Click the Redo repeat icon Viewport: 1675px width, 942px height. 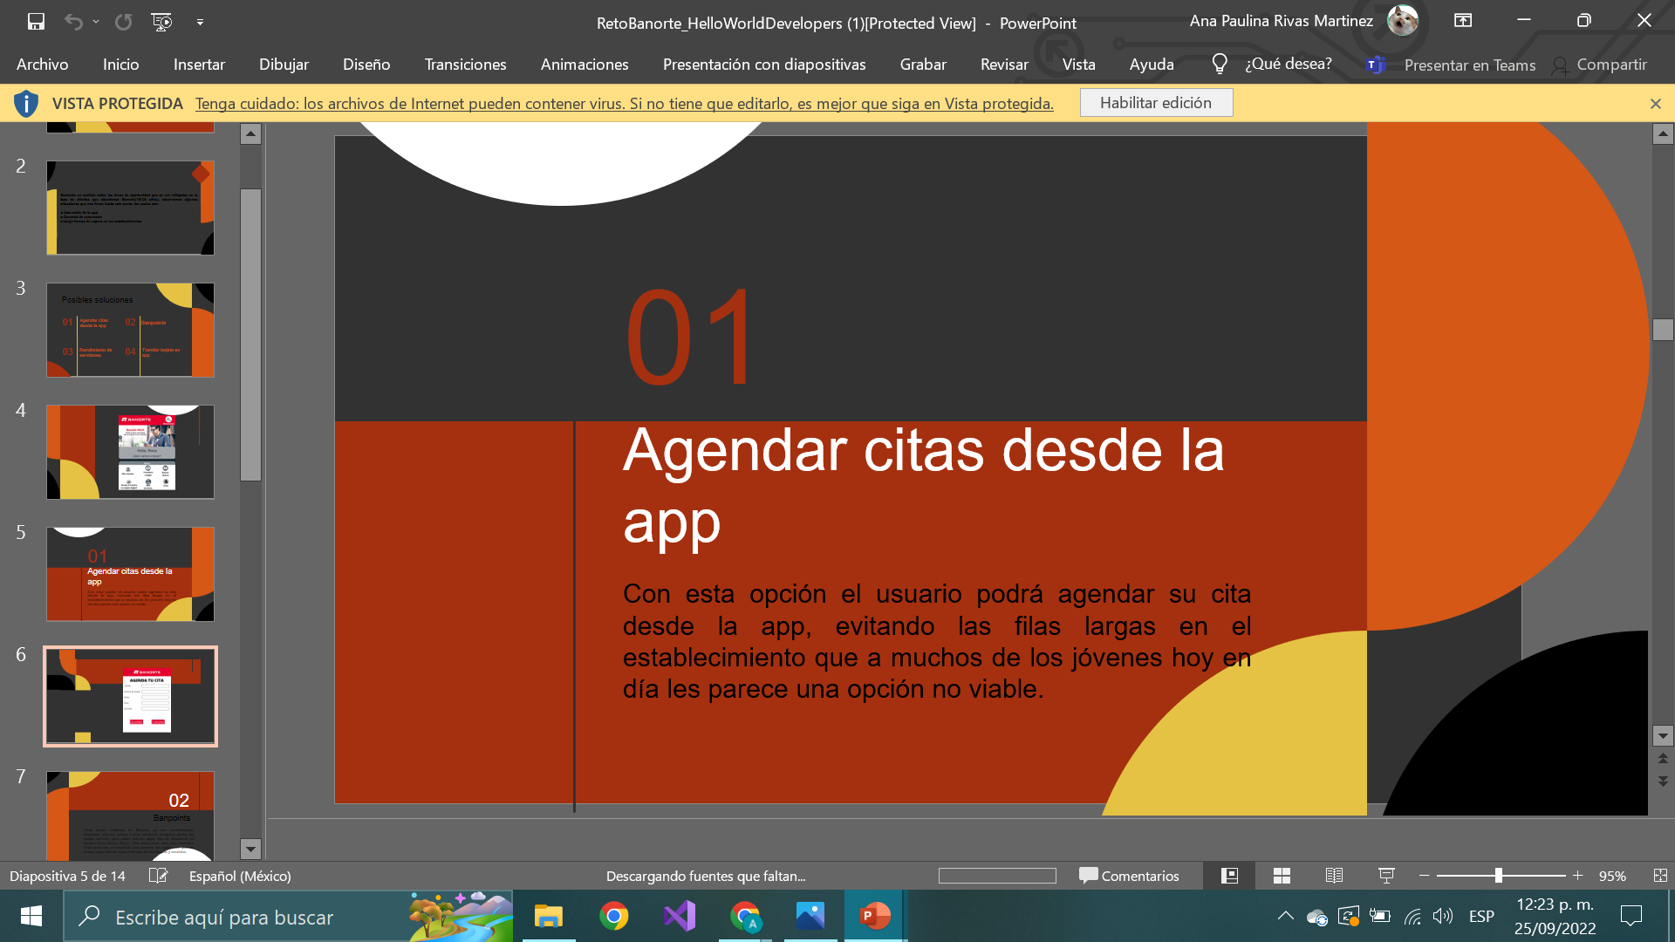point(124,22)
